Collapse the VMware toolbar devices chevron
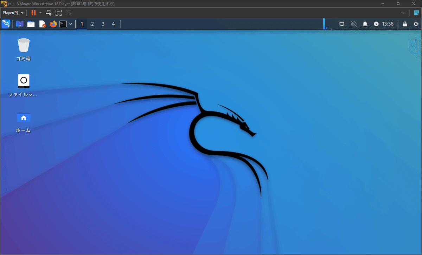The height and width of the screenshot is (255, 422). 403,13
